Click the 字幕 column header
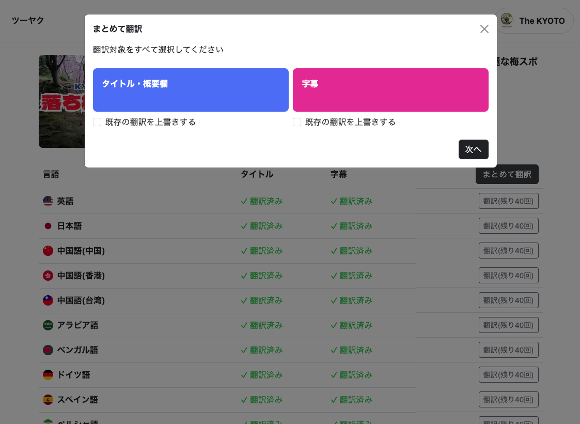The width and height of the screenshot is (580, 424). point(338,174)
